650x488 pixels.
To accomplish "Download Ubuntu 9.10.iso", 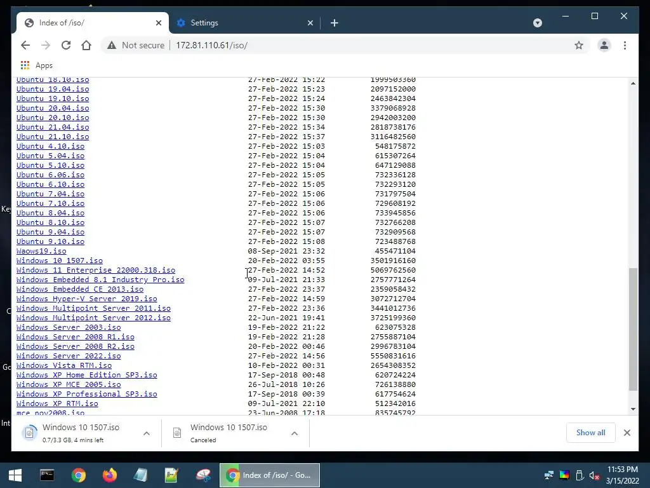I will (x=51, y=241).
